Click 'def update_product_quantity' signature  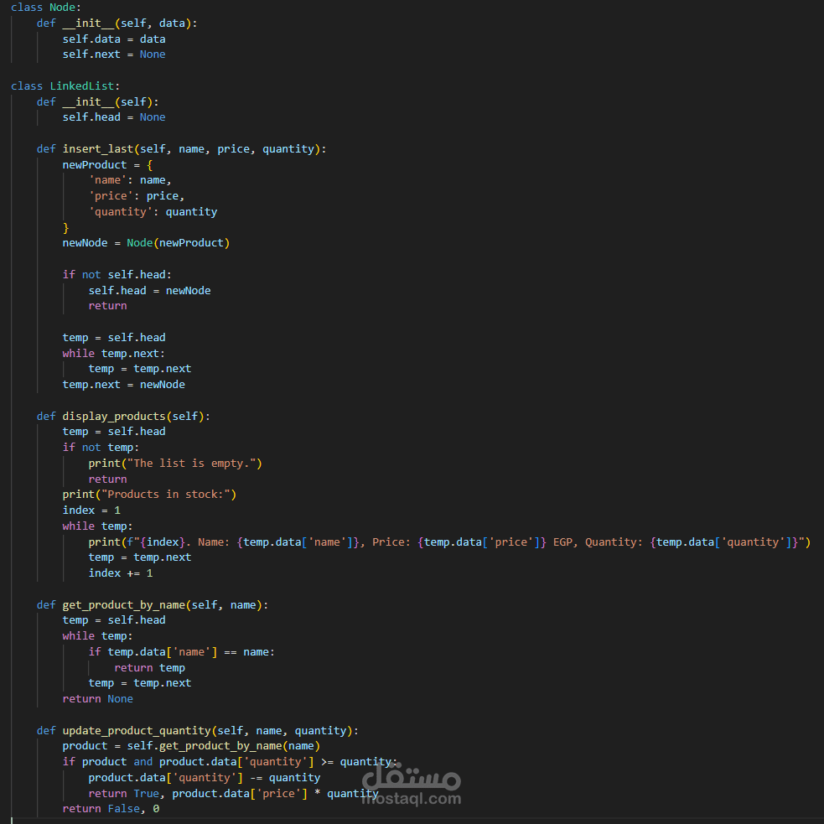click(x=198, y=730)
